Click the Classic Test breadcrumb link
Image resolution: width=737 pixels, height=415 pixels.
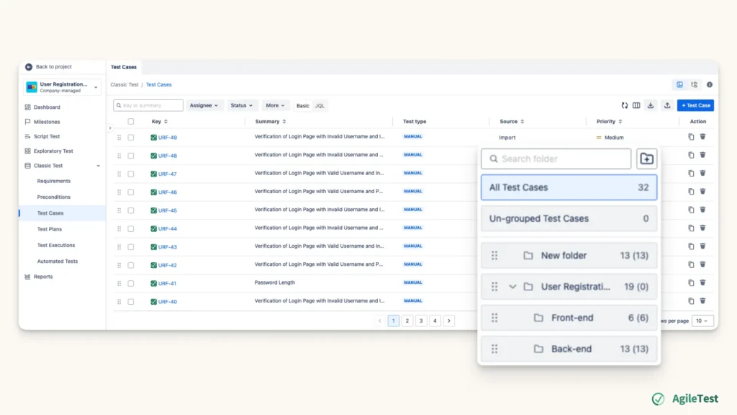pyautogui.click(x=125, y=85)
